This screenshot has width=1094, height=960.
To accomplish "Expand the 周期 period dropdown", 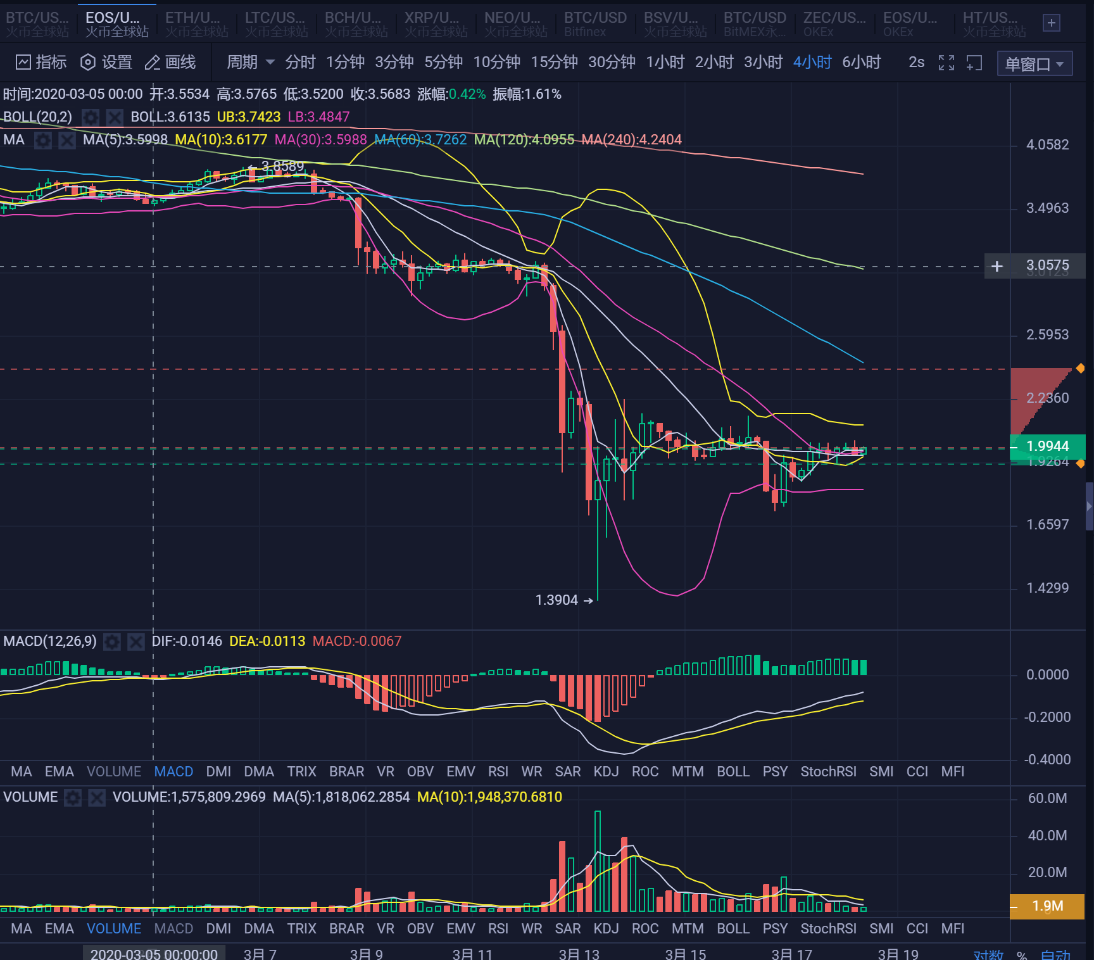I will pos(251,62).
